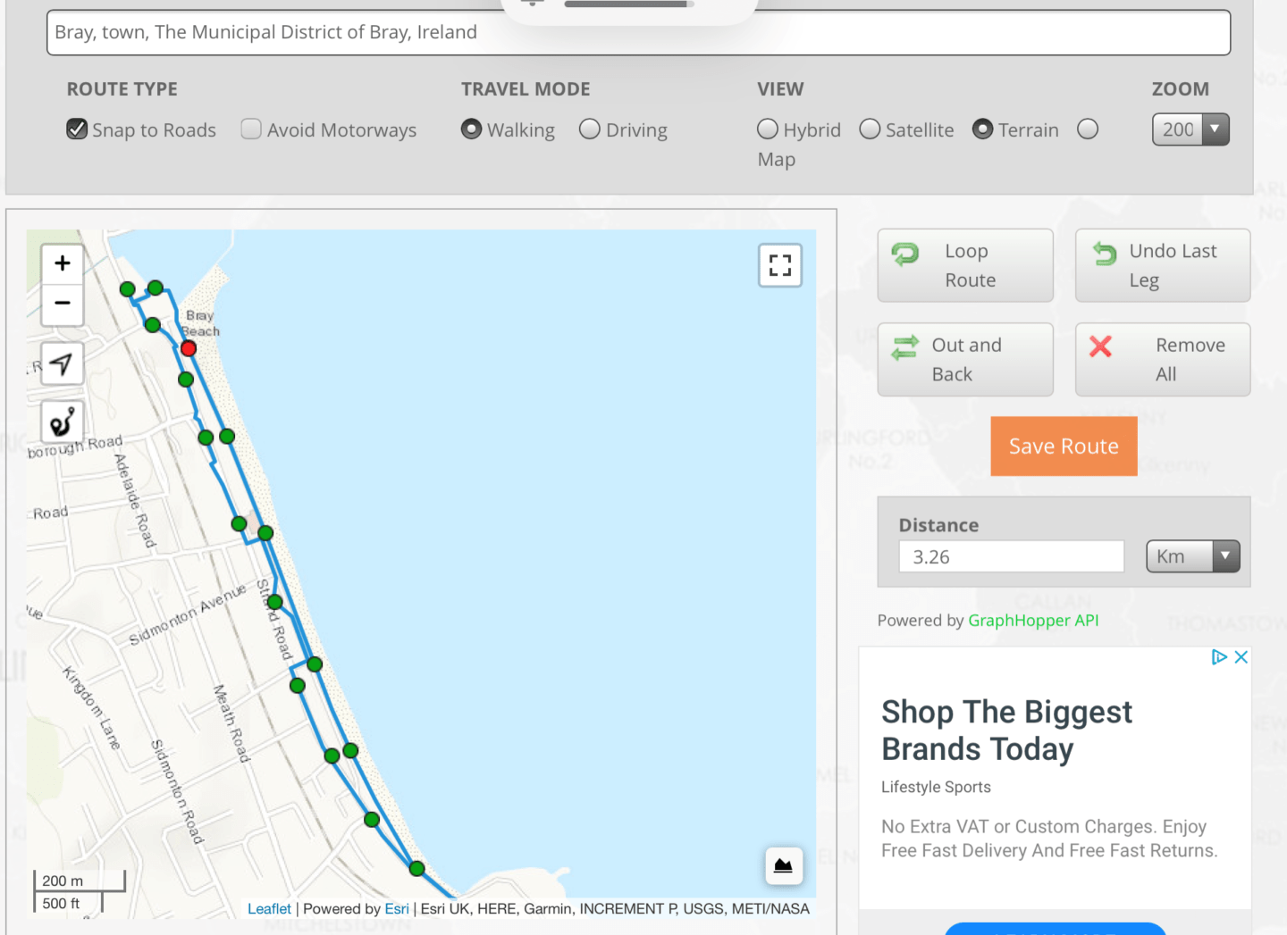Toggle the Snap to Roads checkbox

coord(78,129)
